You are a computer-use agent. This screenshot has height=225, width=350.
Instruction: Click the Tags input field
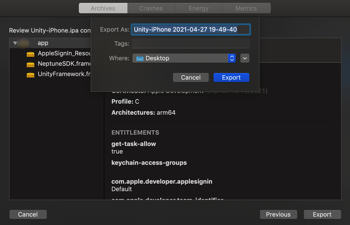pos(191,43)
